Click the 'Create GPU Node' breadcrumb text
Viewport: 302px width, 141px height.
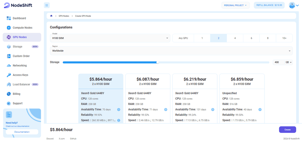click(83, 16)
